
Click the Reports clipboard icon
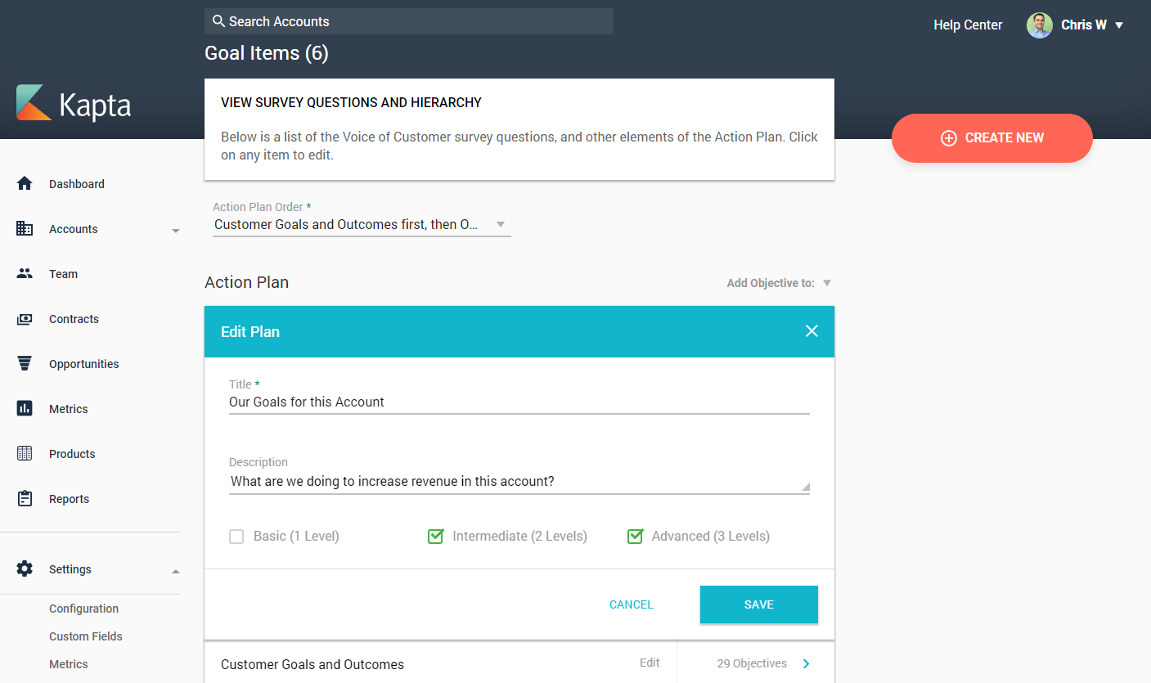pyautogui.click(x=25, y=498)
